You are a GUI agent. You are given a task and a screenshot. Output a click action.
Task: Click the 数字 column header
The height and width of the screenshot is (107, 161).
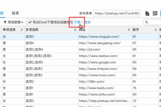[145, 30]
